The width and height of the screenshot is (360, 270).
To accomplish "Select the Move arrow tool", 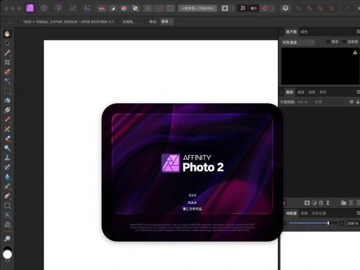I will 7,43.
